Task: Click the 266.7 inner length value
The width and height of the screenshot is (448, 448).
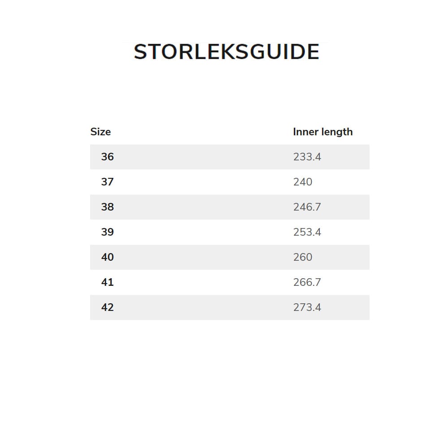Action: [x=307, y=282]
